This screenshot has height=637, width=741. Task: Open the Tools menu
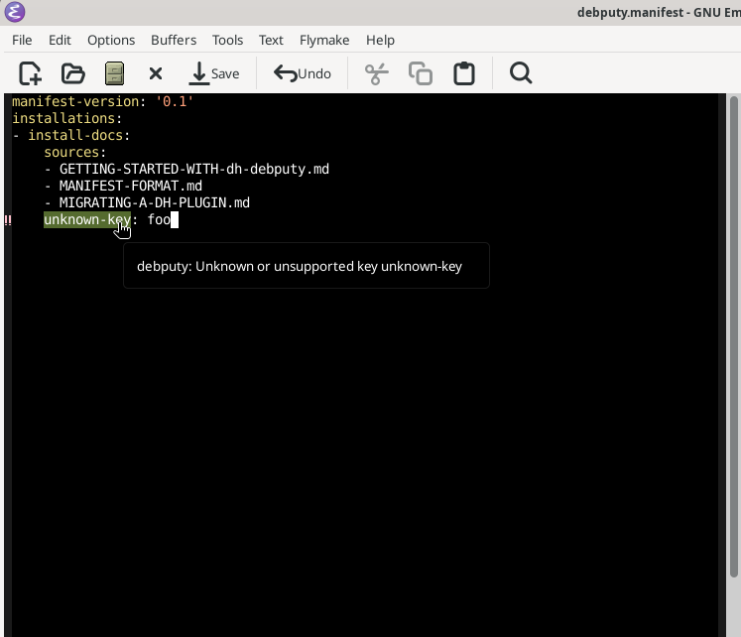pos(227,40)
